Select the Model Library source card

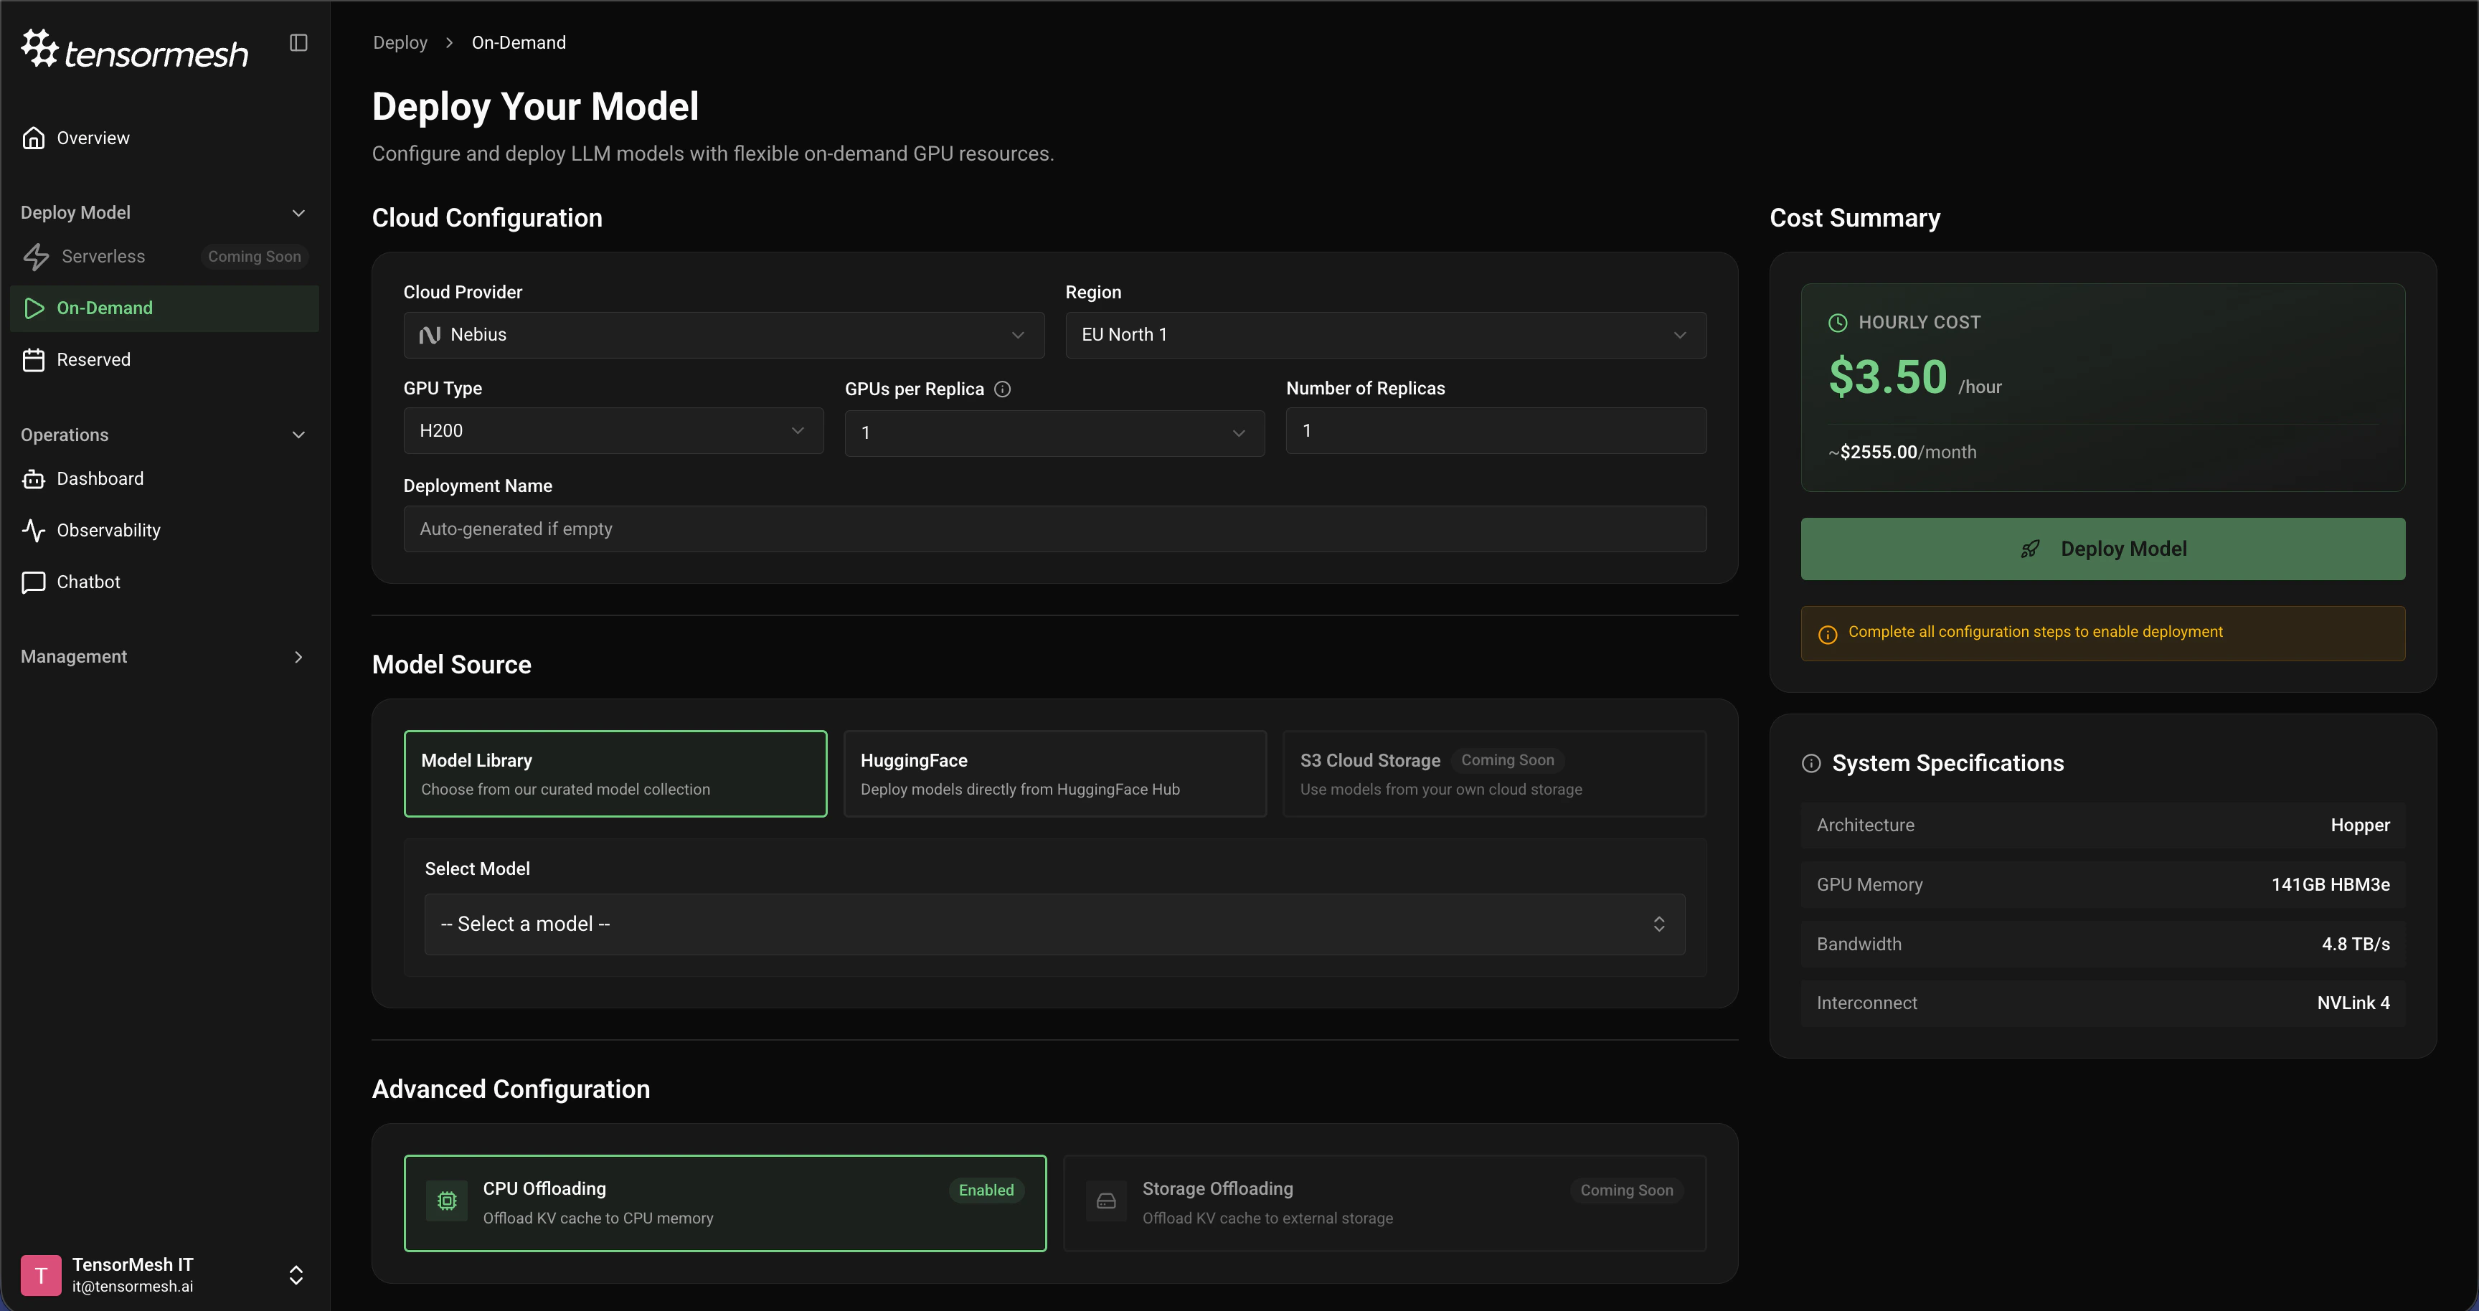click(x=615, y=773)
